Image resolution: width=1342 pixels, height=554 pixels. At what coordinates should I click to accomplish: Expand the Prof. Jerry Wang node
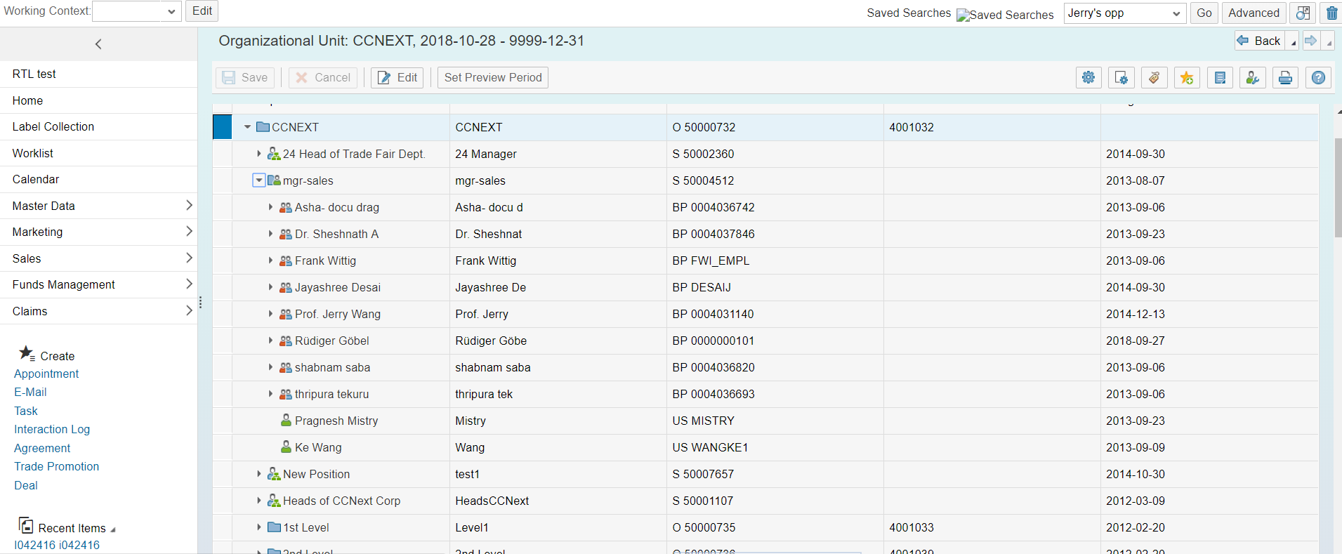[x=270, y=314]
